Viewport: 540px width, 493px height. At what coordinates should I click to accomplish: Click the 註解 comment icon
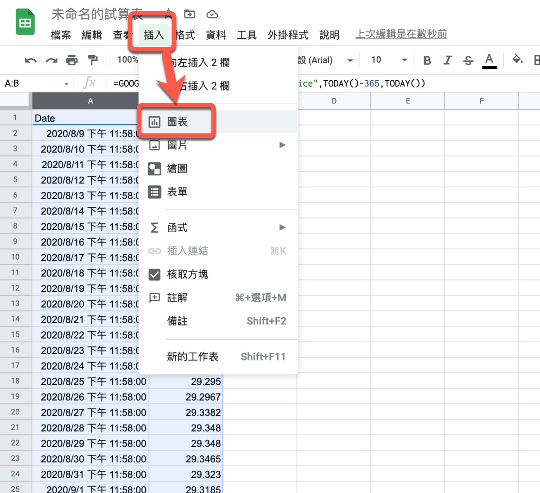(x=154, y=297)
